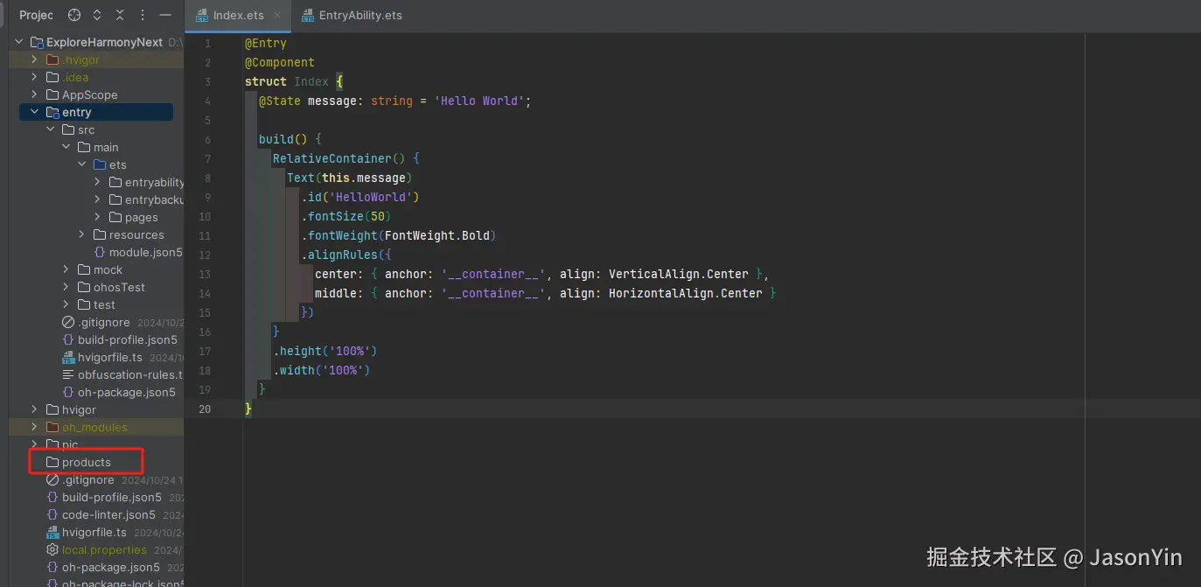1201x587 pixels.
Task: Click .height('100%') on line 17
Action: [325, 351]
